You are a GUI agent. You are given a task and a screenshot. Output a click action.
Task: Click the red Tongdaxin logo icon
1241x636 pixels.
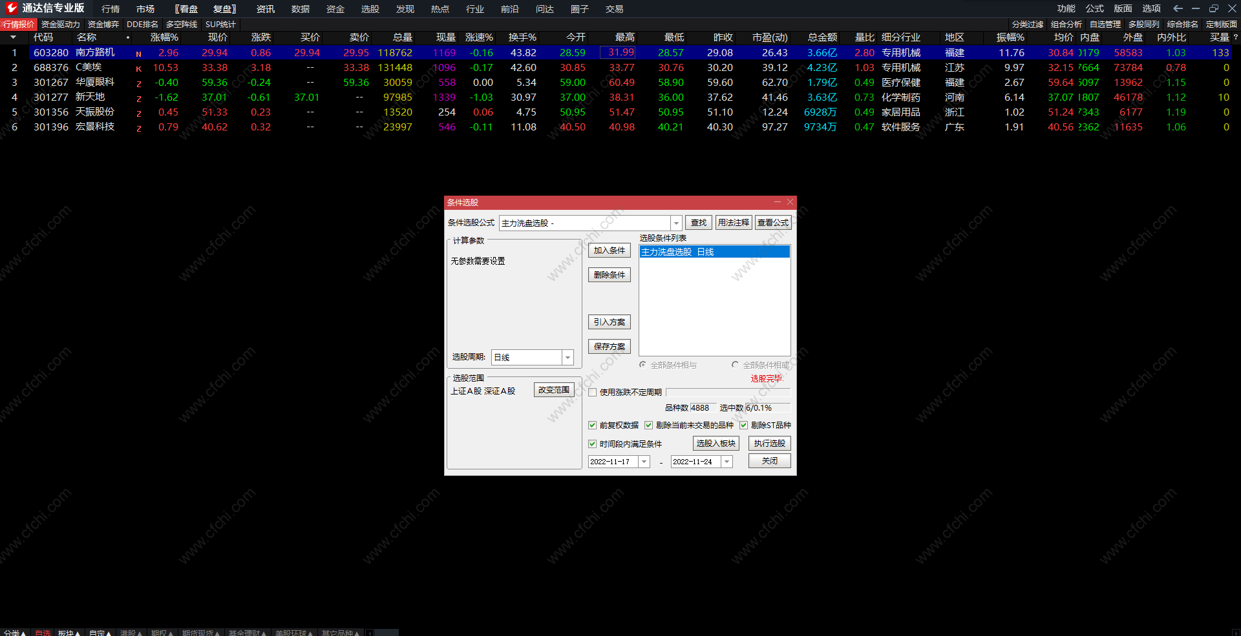coord(12,8)
